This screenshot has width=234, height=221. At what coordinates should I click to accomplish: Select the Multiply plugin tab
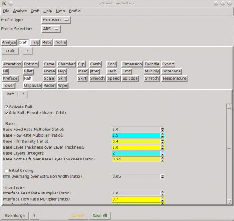point(152,71)
